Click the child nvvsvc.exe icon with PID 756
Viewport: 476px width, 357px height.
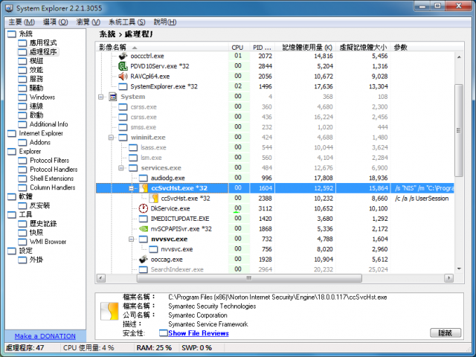[154, 249]
